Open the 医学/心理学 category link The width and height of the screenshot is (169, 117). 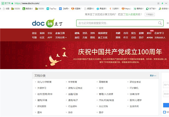pyautogui.click(x=135, y=100)
